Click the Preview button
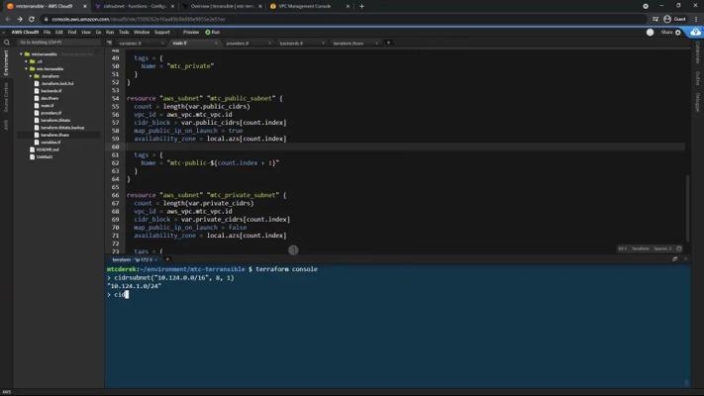The height and width of the screenshot is (396, 704). [x=191, y=32]
